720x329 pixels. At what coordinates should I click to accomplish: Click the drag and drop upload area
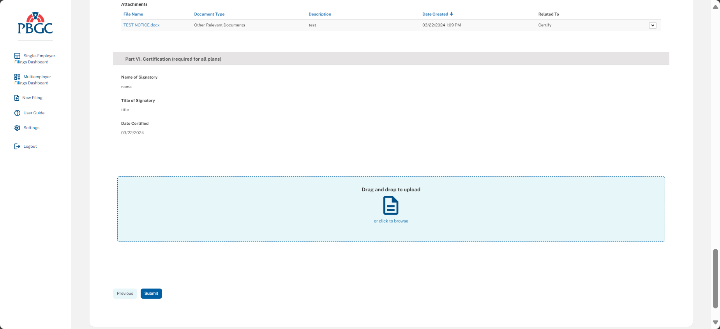(391, 209)
